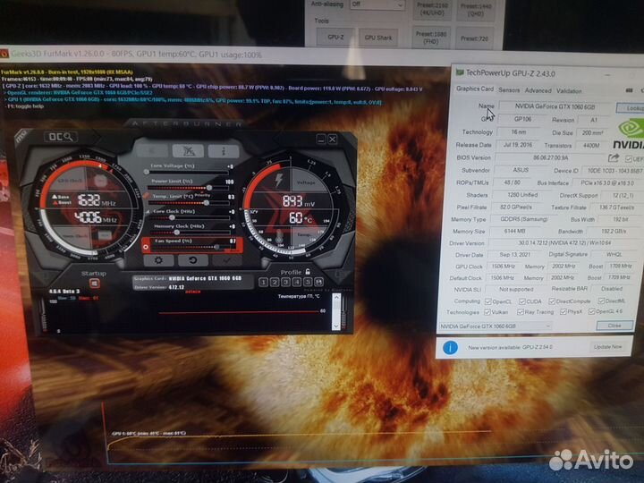Image resolution: width=644 pixels, height=483 pixels.
Task: Switch to the Validation tab
Action: (x=569, y=90)
